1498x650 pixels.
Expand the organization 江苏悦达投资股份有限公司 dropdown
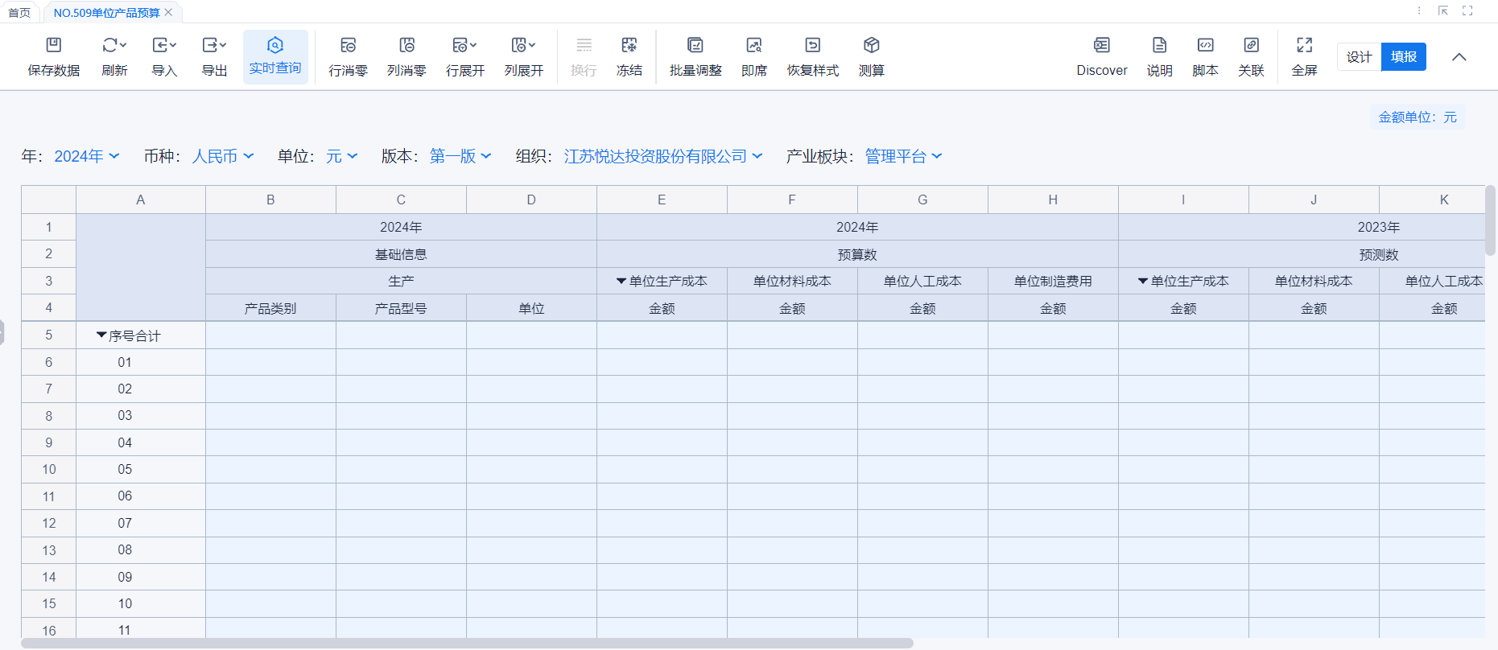(662, 156)
